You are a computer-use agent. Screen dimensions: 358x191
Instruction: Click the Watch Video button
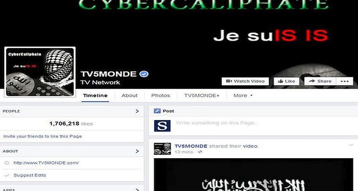pyautogui.click(x=245, y=81)
